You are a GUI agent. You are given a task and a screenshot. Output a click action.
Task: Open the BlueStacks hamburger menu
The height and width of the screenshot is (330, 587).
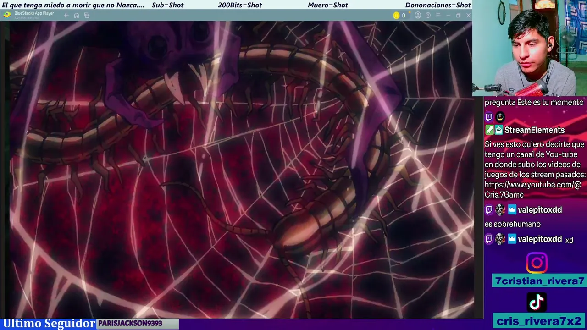pos(438,15)
